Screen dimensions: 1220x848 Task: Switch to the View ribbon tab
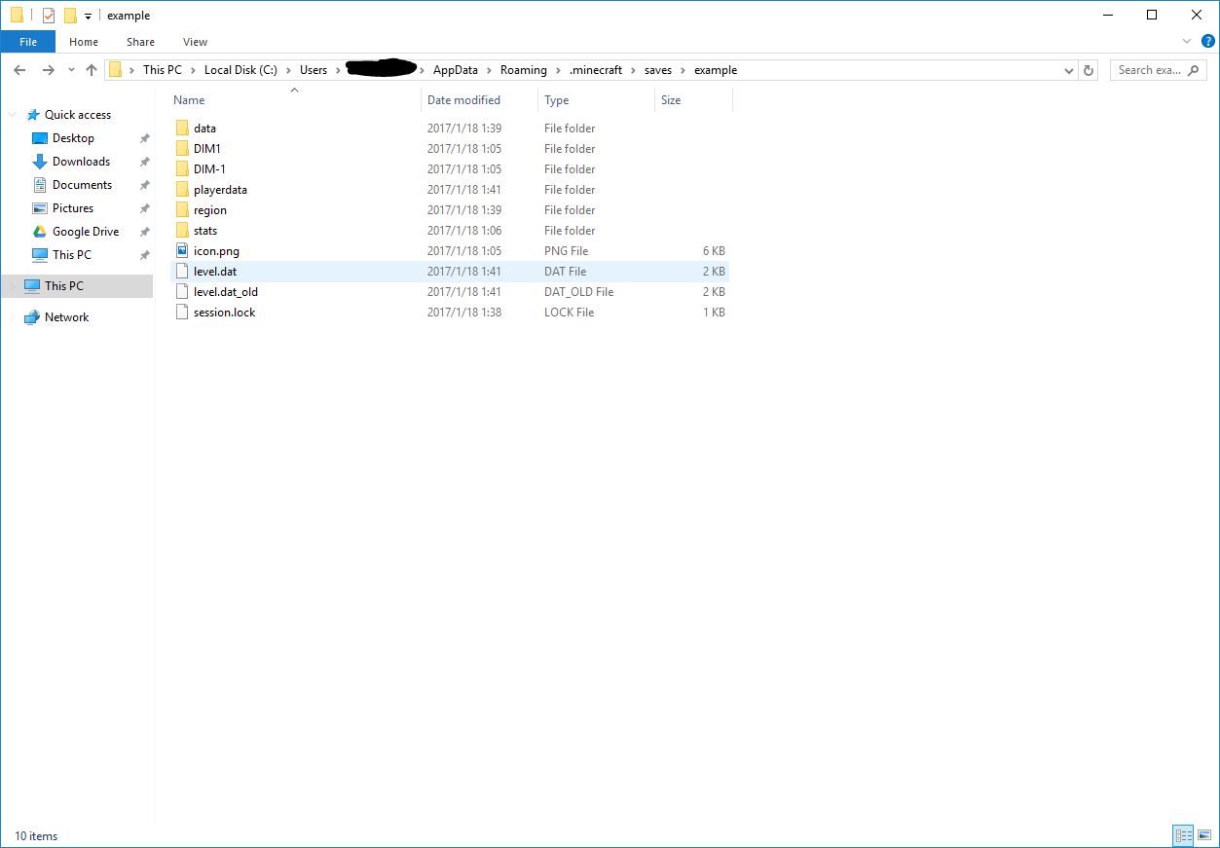[195, 42]
